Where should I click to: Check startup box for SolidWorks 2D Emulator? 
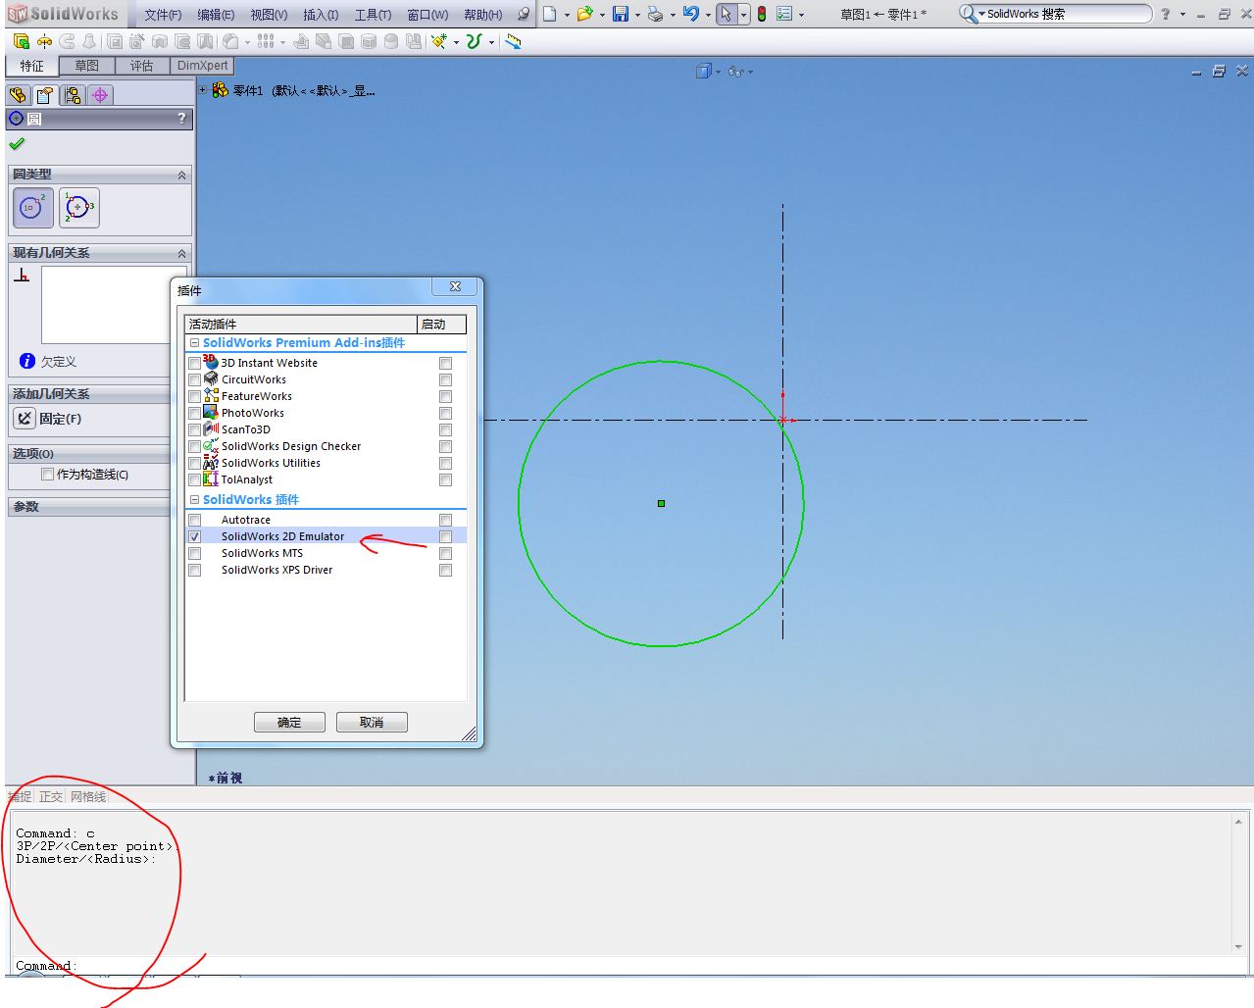click(446, 537)
